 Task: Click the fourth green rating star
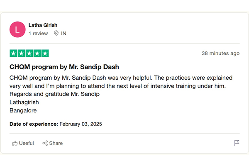[37, 53]
